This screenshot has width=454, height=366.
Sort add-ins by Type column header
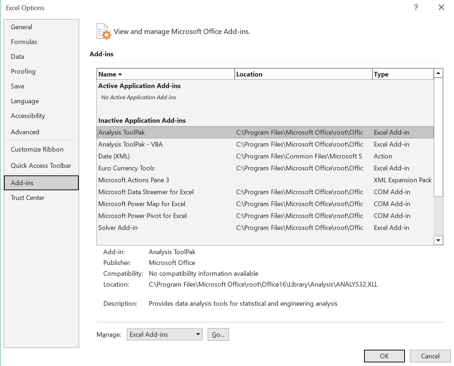tap(403, 74)
